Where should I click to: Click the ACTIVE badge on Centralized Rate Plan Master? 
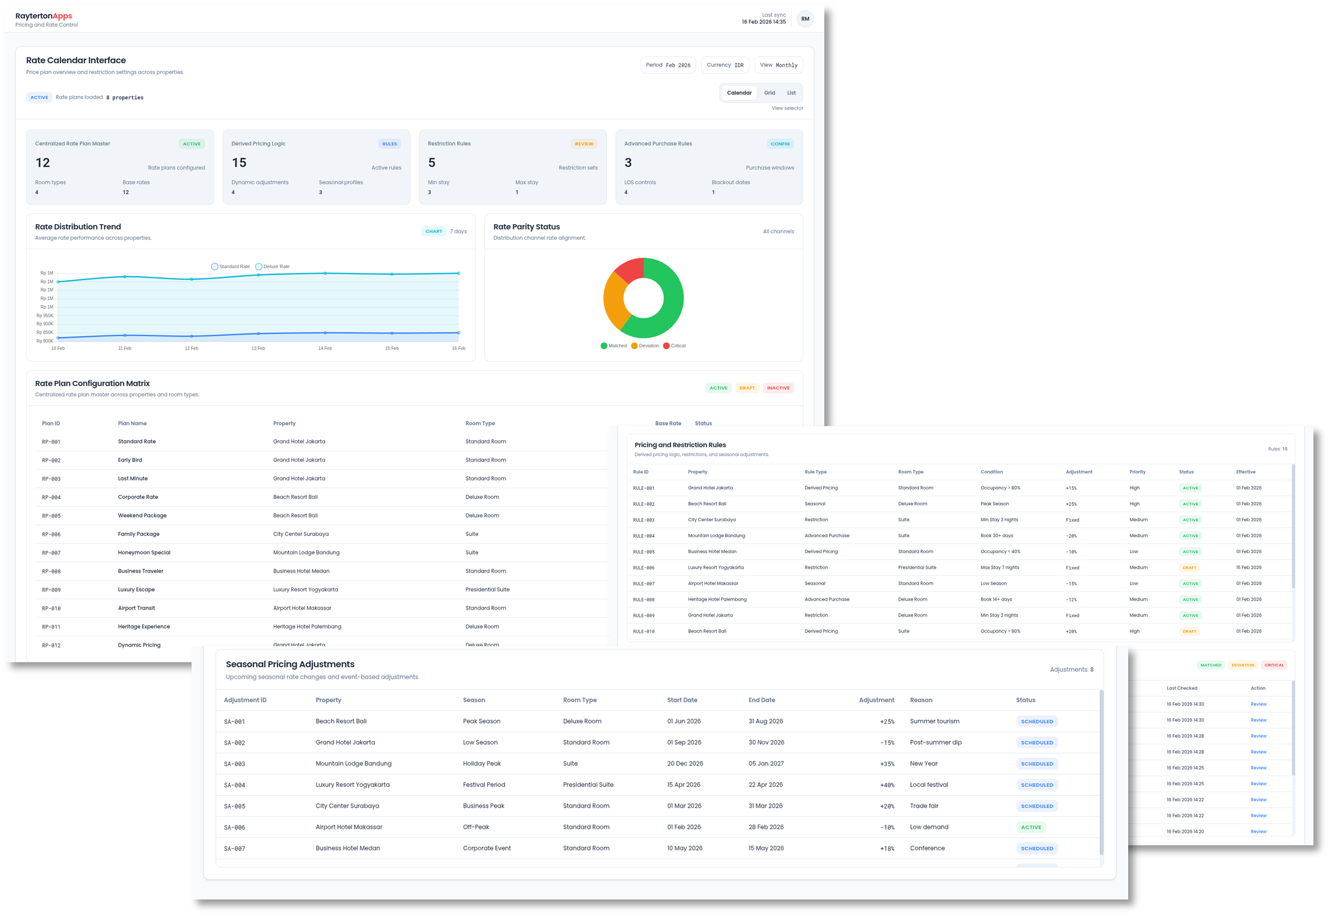(192, 144)
